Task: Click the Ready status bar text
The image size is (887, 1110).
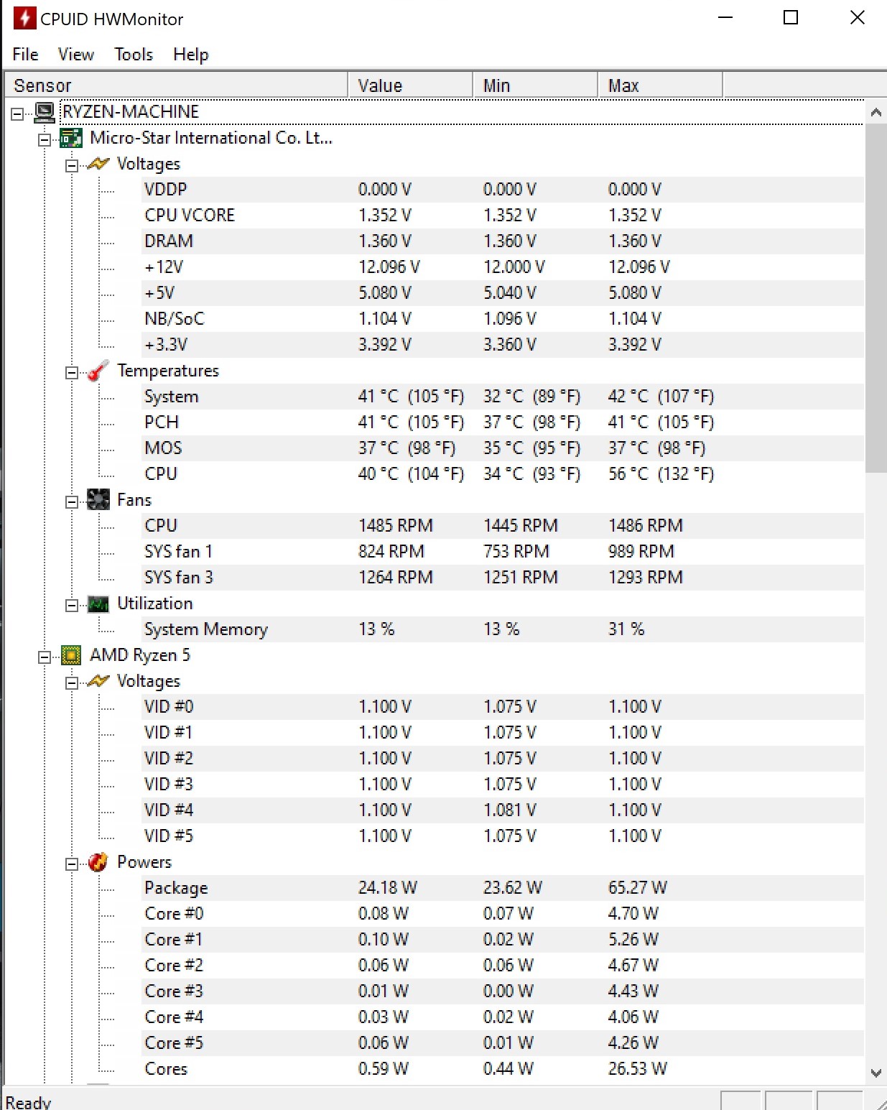Action: pyautogui.click(x=28, y=1101)
